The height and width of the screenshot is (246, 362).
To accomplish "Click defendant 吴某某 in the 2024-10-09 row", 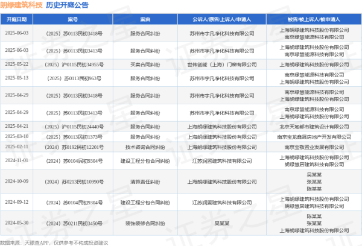I will click(x=314, y=175).
